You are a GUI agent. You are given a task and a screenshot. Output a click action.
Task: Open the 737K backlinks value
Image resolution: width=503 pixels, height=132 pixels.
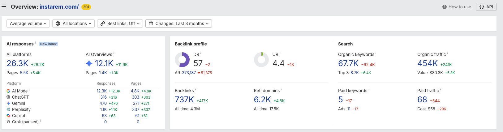point(184,100)
